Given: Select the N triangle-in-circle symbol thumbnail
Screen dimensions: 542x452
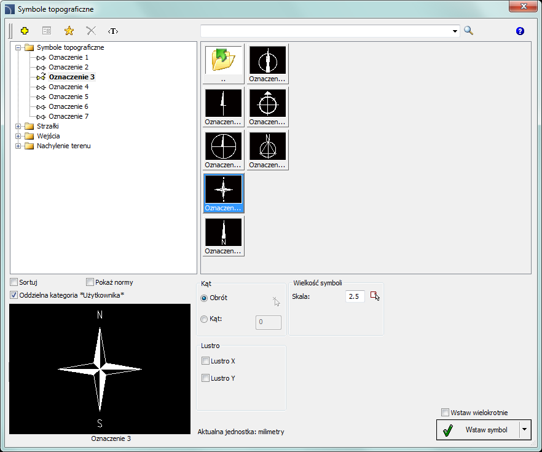Looking at the screenshot, I should [267, 150].
